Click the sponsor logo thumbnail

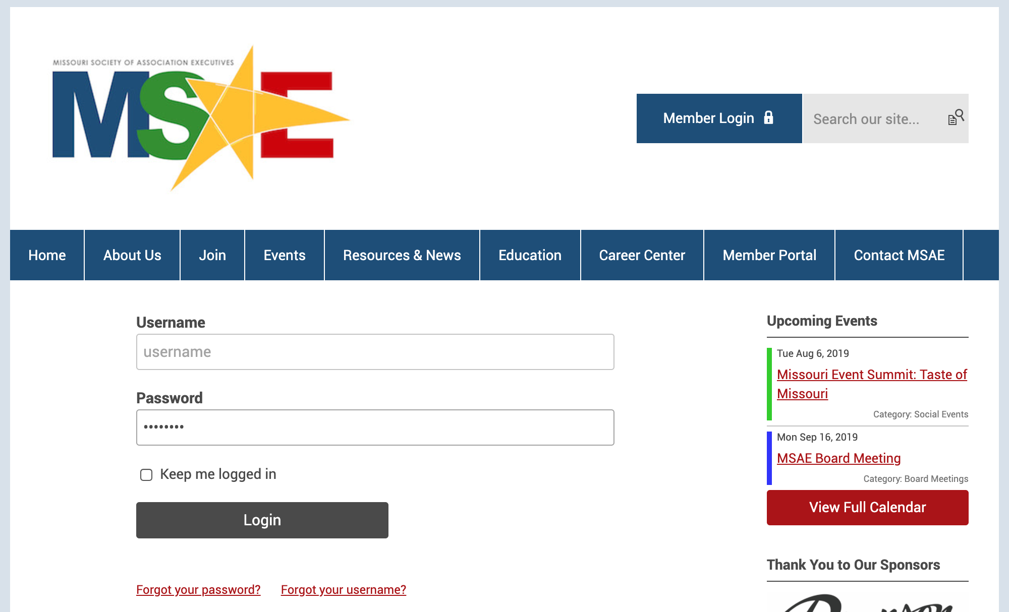868,602
